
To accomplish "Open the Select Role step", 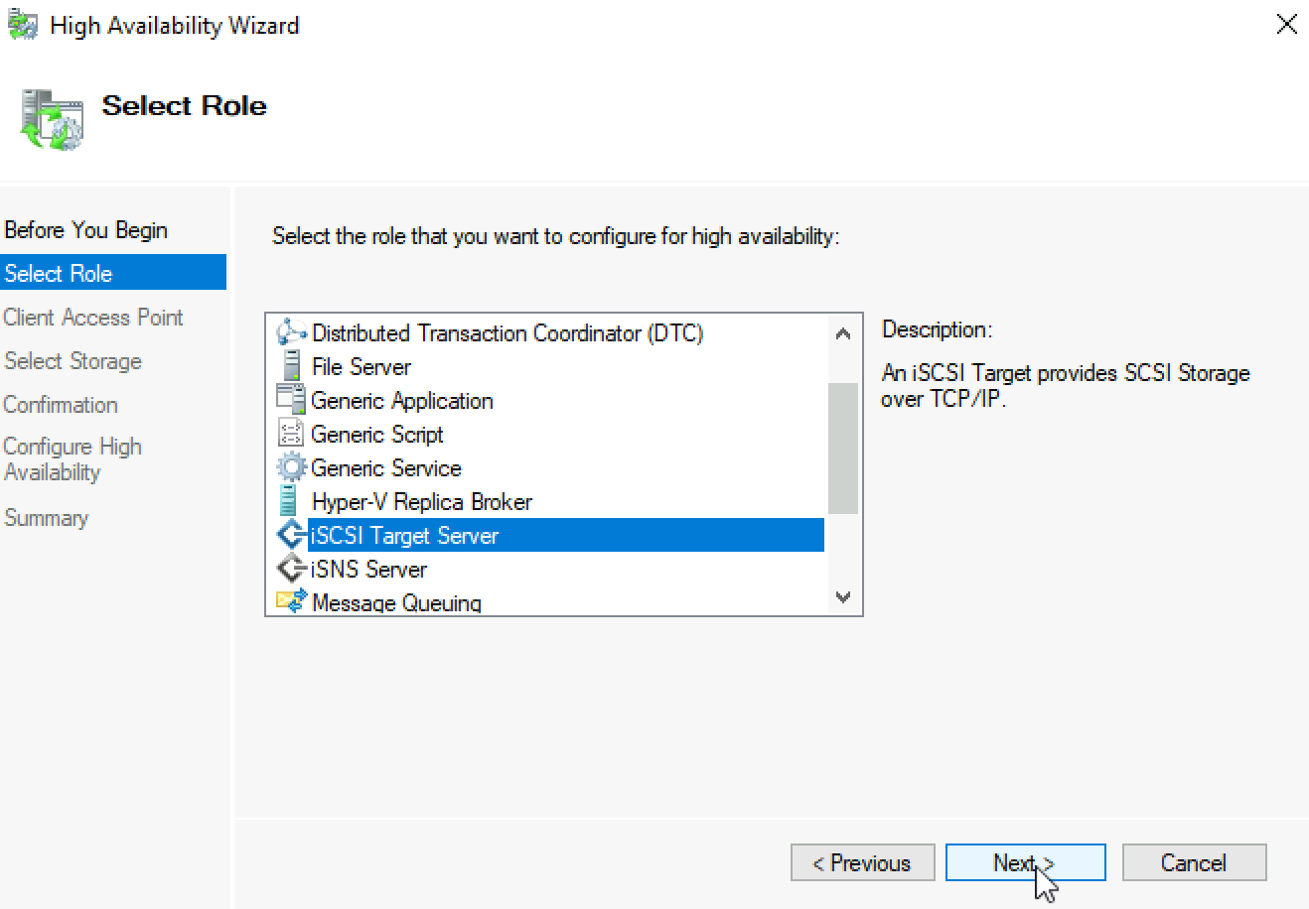I will [x=113, y=273].
